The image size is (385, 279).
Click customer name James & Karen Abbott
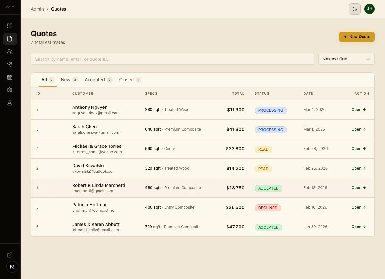click(96, 224)
